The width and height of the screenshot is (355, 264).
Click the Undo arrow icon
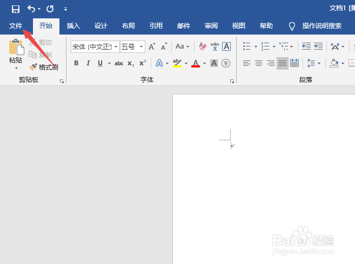tap(31, 9)
